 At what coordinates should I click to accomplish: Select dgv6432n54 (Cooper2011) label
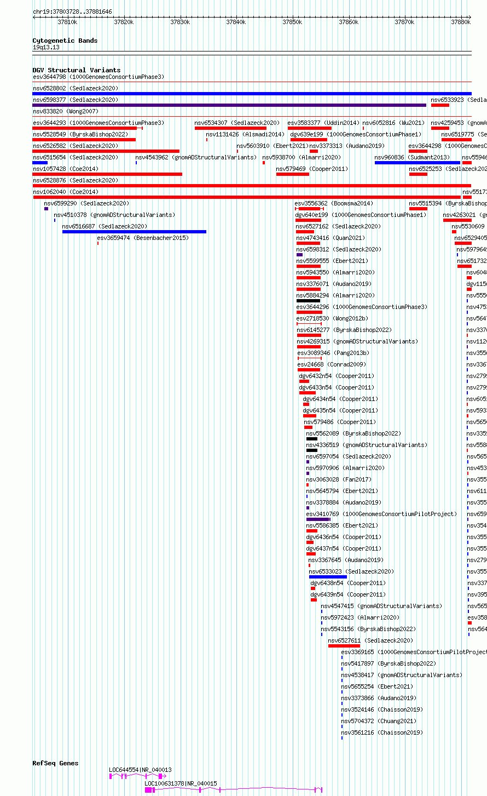pyautogui.click(x=337, y=376)
